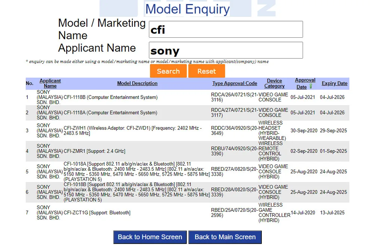This screenshot has height=248, width=374.
Task: Click the orange Search button
Action: [x=168, y=71]
